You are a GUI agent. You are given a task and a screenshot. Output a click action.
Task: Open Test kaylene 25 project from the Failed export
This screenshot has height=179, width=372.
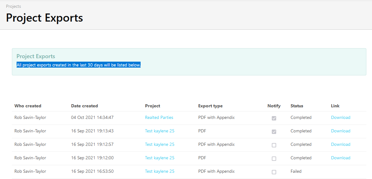pyautogui.click(x=160, y=171)
